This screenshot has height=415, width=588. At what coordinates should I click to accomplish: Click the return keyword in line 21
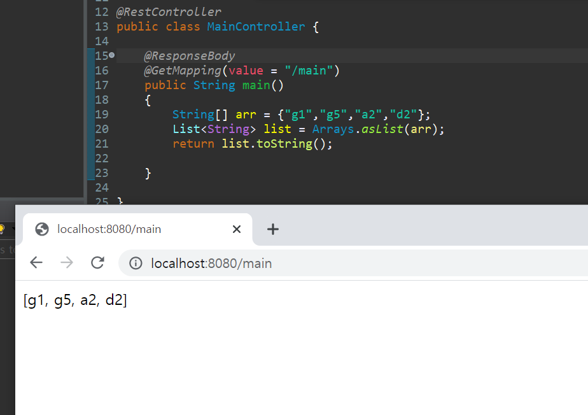[193, 144]
